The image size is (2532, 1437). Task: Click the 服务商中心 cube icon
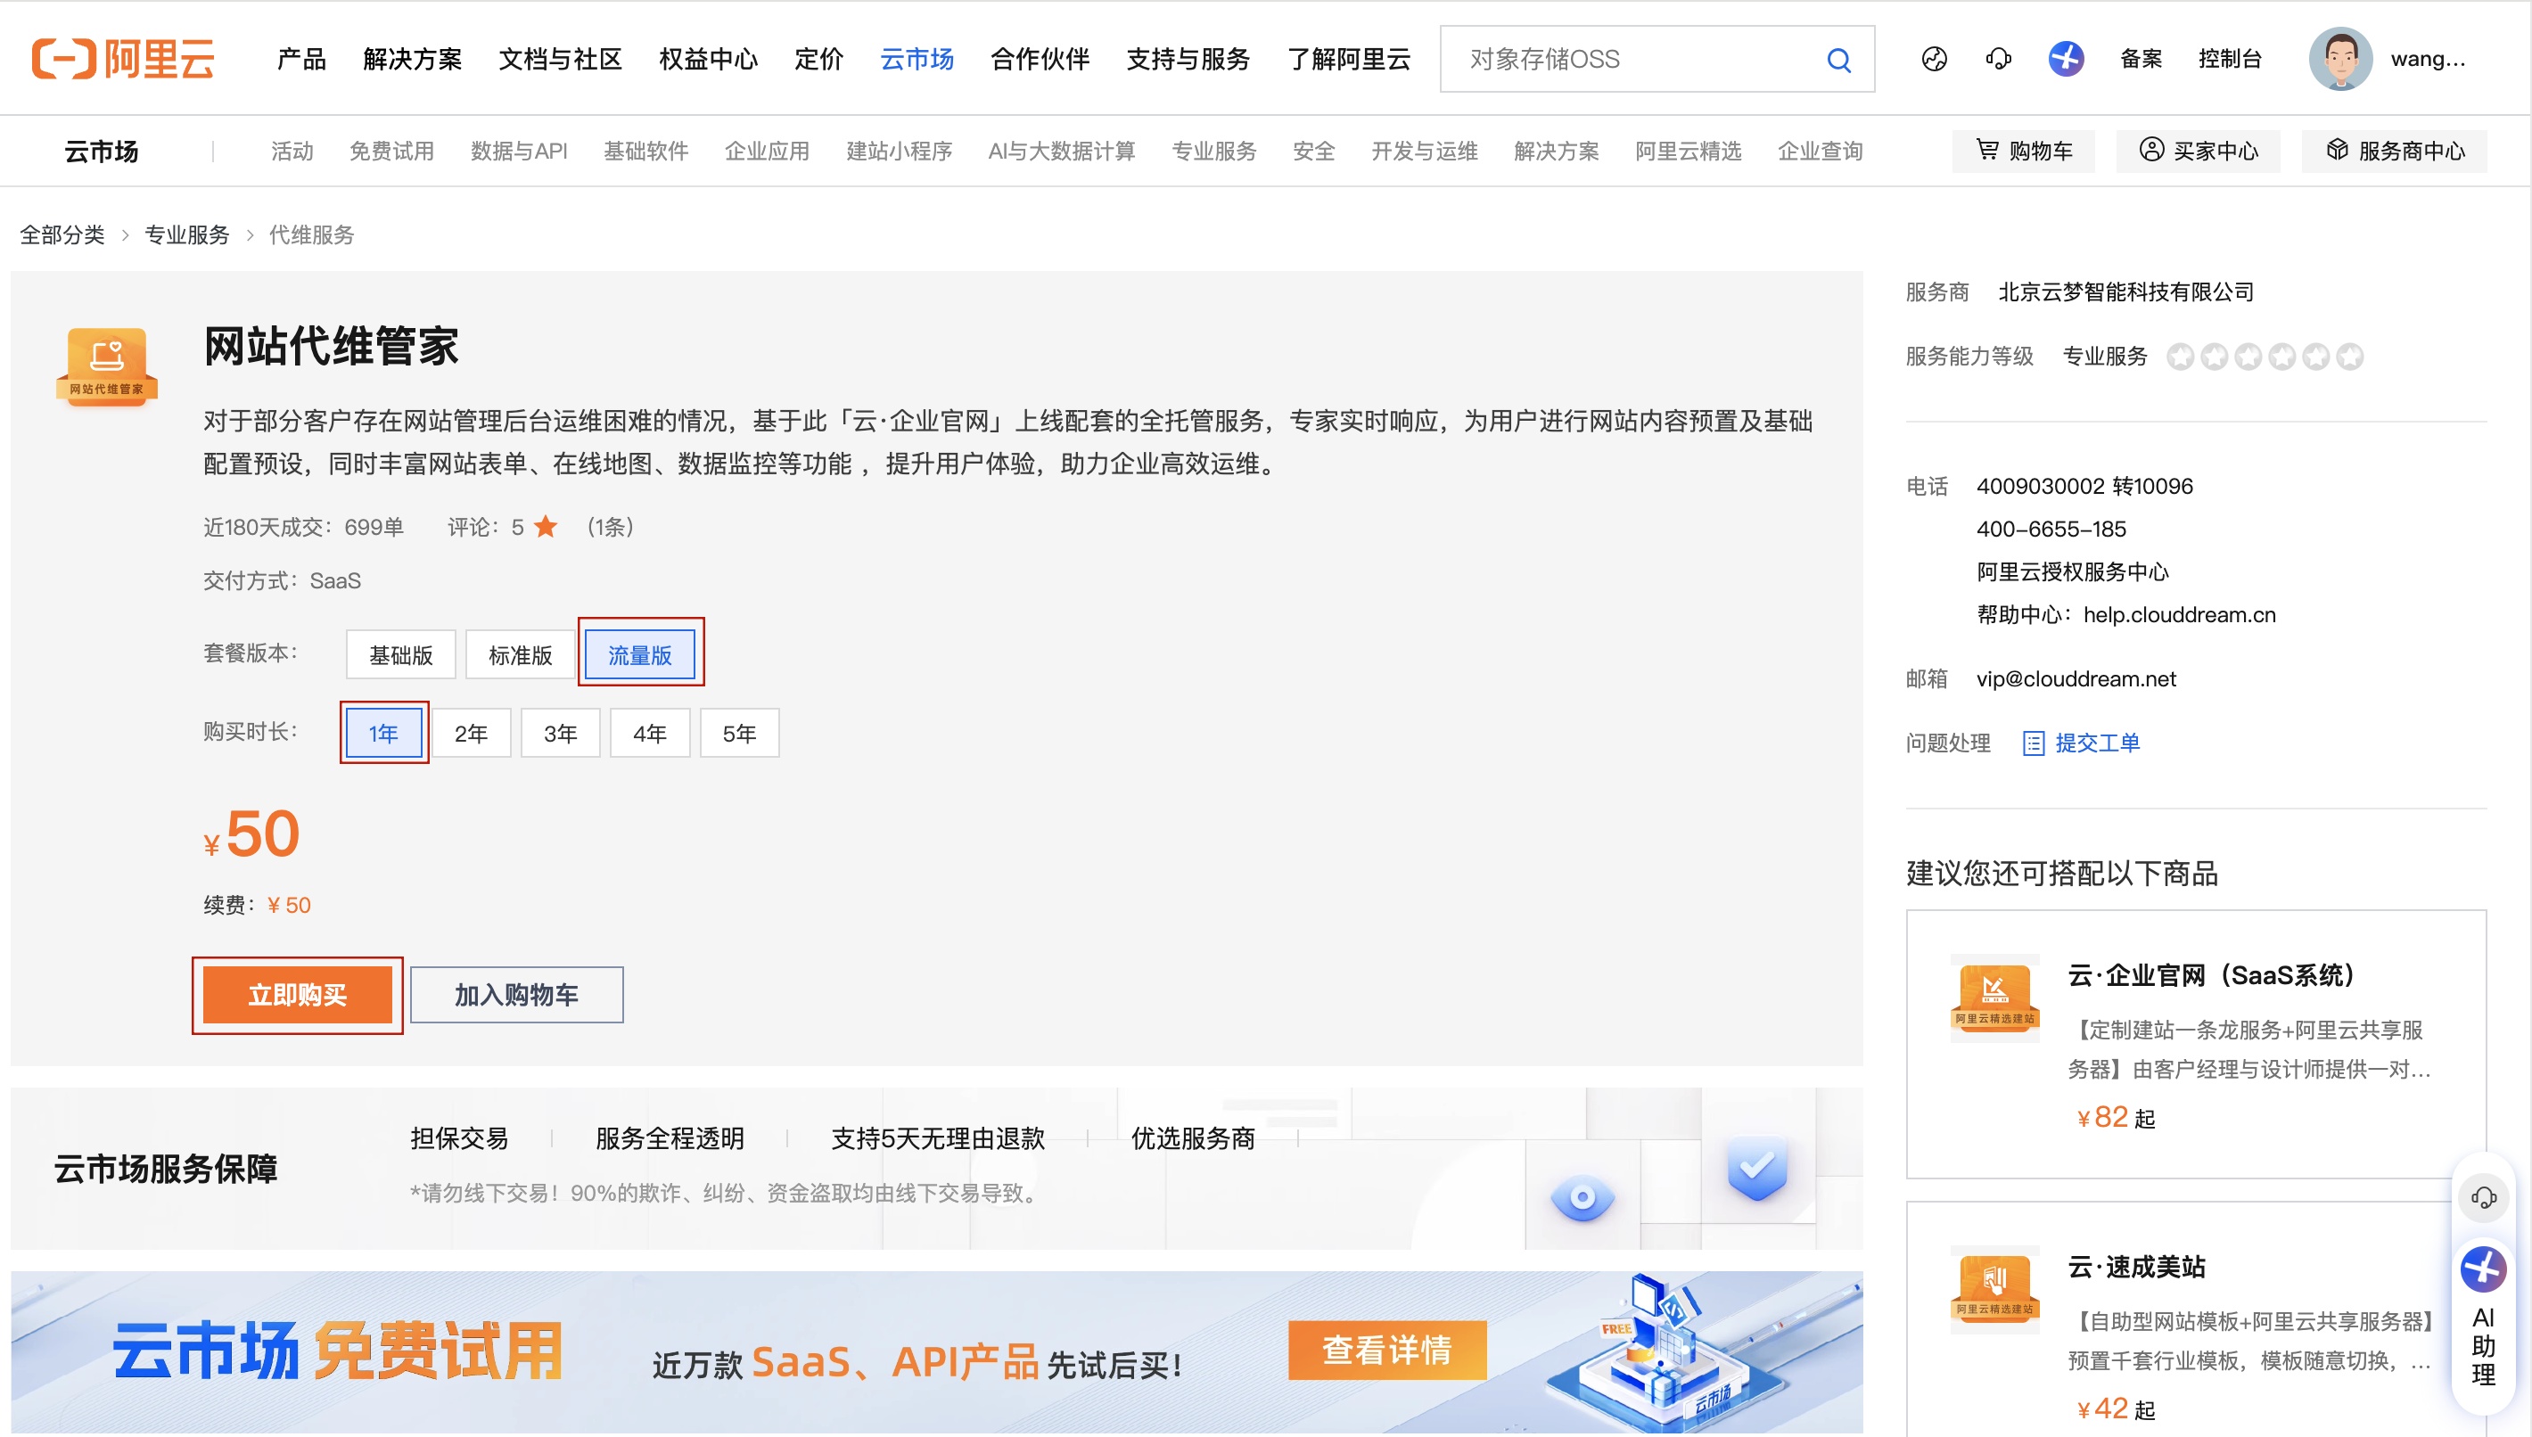[x=2337, y=150]
